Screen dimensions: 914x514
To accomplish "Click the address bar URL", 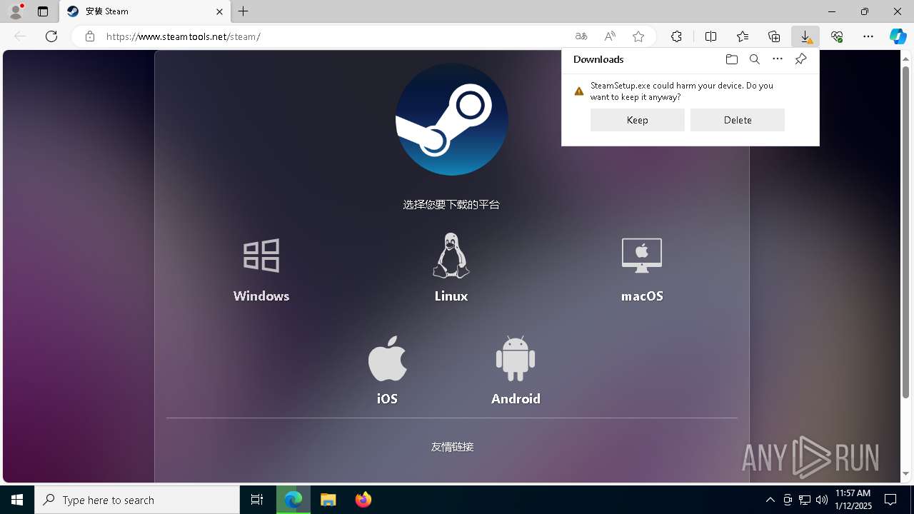I will tap(184, 36).
